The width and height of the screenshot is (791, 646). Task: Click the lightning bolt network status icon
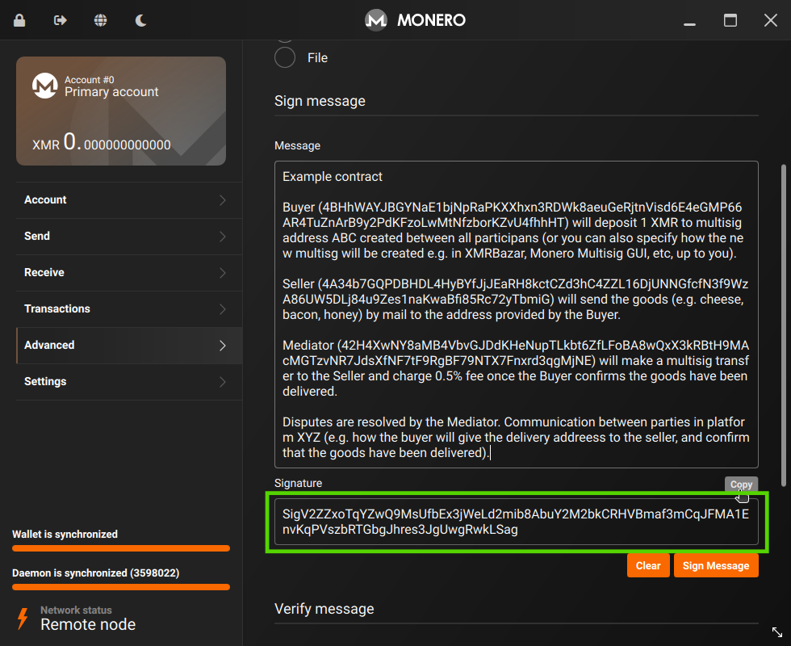pos(23,618)
